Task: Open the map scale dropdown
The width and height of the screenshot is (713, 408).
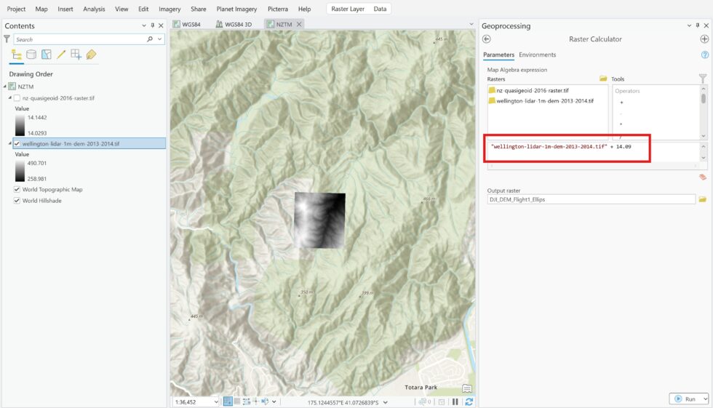Action: [216, 402]
